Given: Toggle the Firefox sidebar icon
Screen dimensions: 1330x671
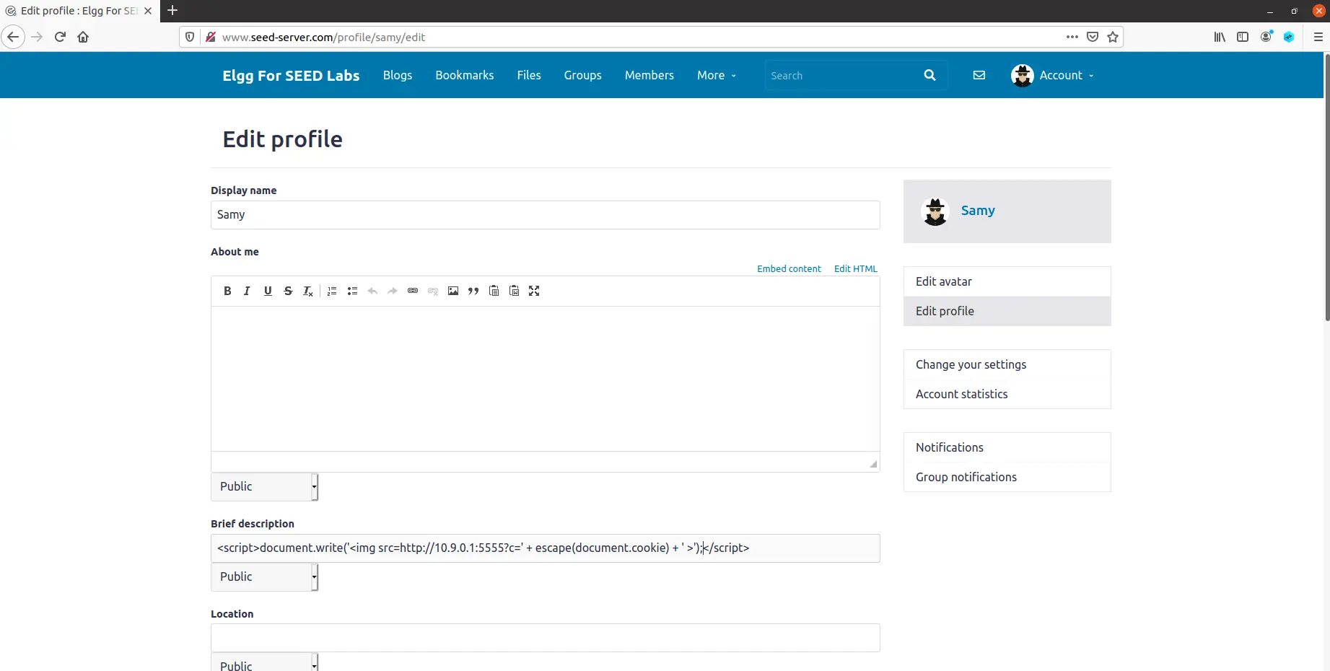Looking at the screenshot, I should coord(1243,37).
